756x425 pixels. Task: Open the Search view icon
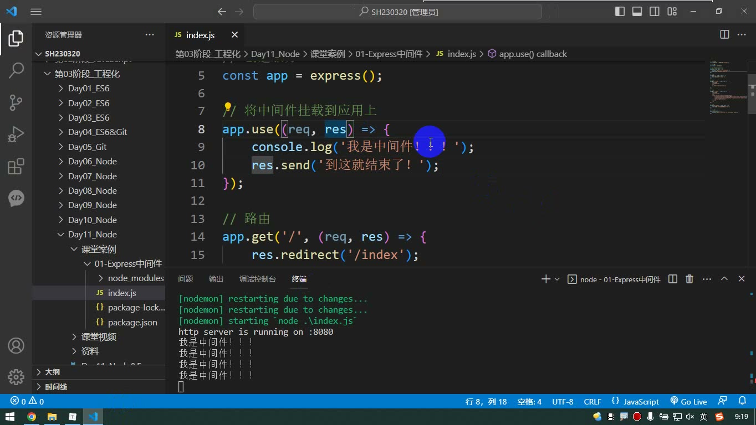point(16,70)
